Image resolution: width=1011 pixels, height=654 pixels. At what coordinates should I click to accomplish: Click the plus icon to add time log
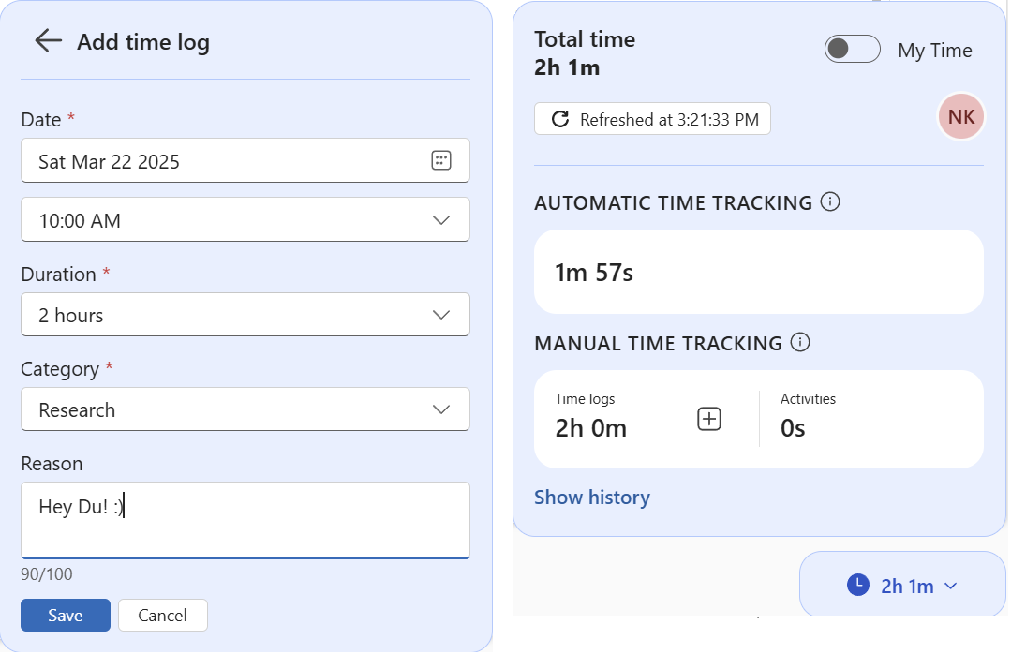[709, 419]
